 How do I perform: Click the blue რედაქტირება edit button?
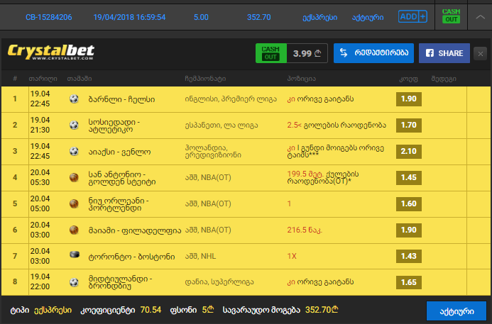373,53
